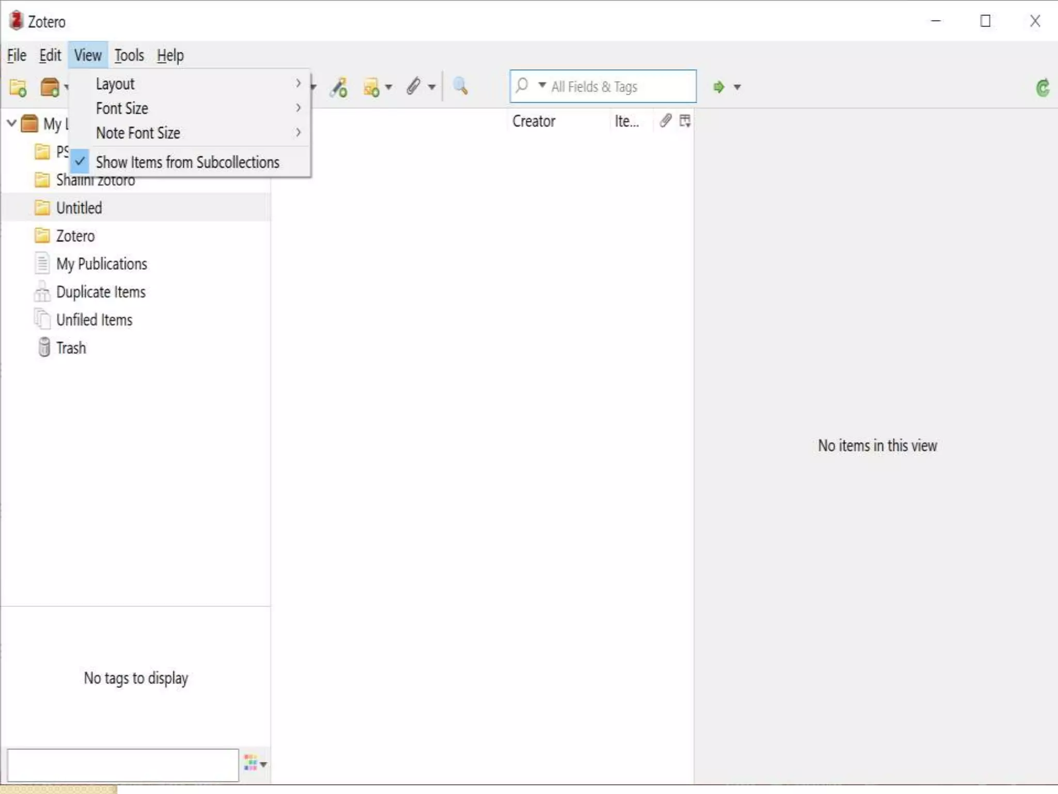Sort items by Creator column
Viewport: 1058px width, 794px height.
(534, 121)
